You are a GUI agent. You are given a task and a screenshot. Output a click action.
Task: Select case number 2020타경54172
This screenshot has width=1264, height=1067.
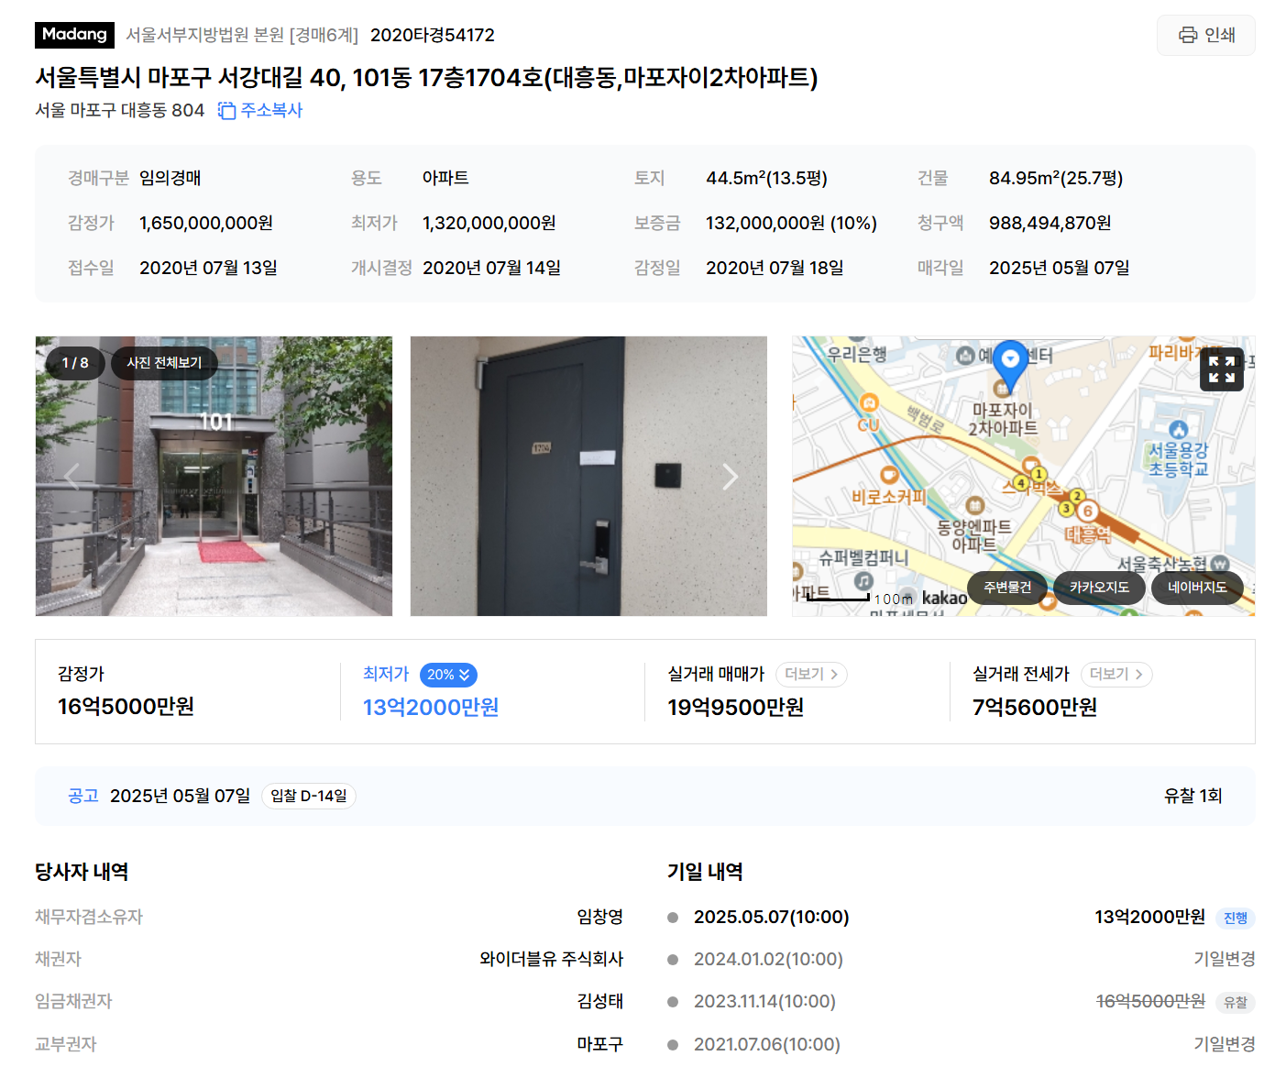[433, 35]
